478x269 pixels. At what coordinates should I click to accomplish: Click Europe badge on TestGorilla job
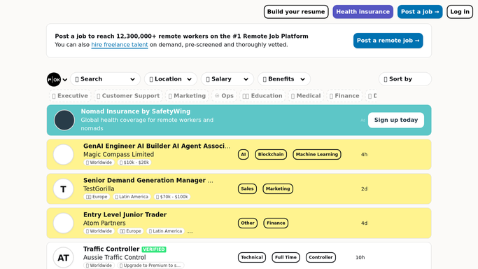[x=97, y=197]
